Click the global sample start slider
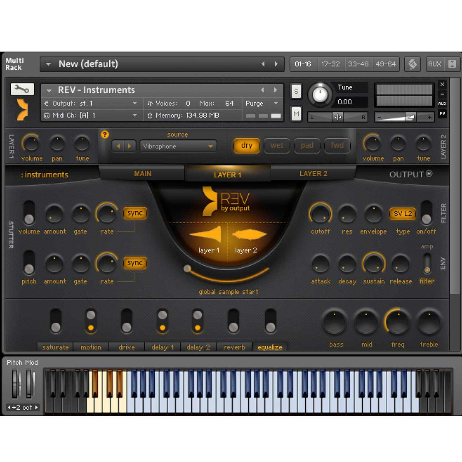This screenshot has width=462, height=462. 187,268
